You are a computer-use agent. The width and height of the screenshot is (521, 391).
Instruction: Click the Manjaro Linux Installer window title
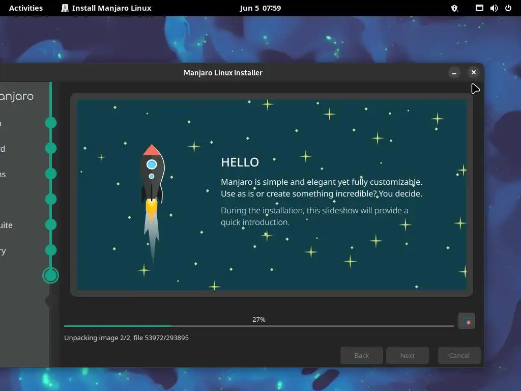coord(223,72)
